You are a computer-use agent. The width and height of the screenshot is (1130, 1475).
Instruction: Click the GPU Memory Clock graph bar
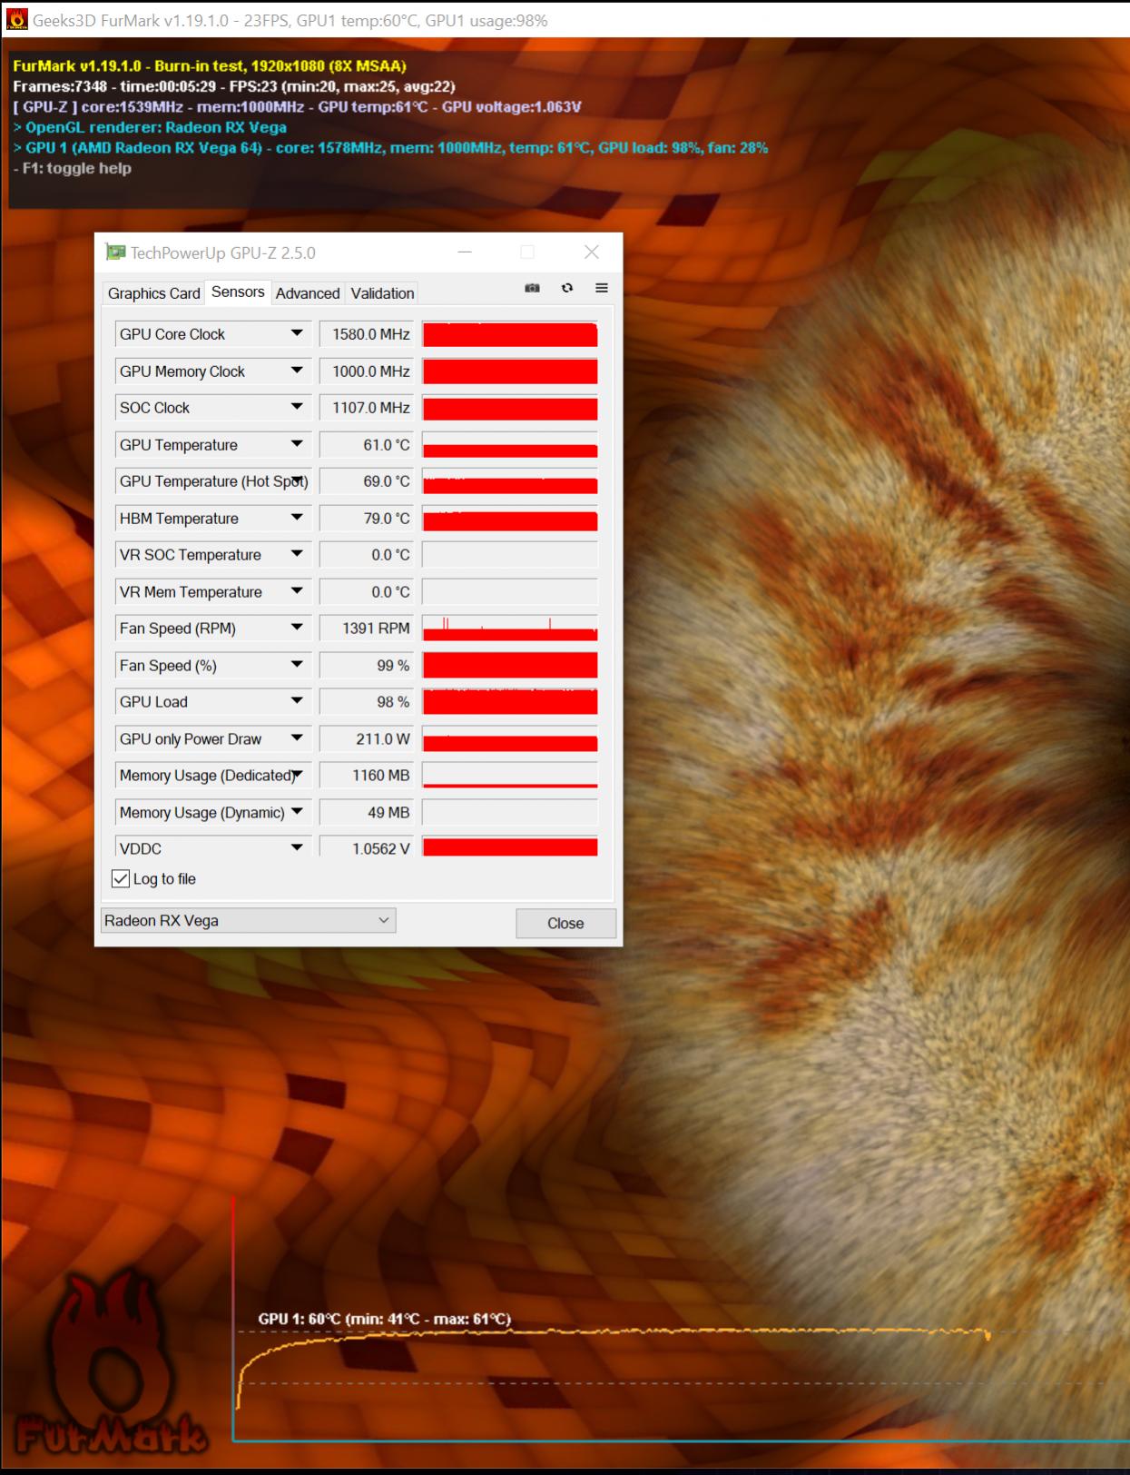click(x=510, y=371)
